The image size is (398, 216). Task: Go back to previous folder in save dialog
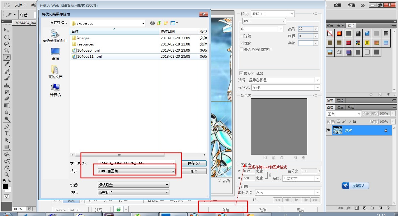pyautogui.click(x=152, y=23)
